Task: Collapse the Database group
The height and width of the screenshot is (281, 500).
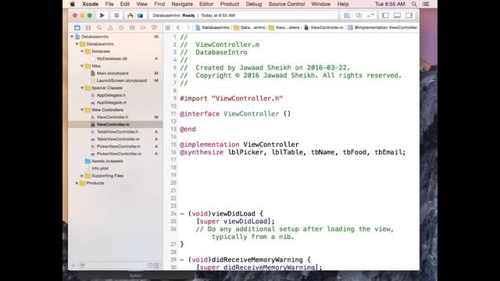Action: coord(82,52)
